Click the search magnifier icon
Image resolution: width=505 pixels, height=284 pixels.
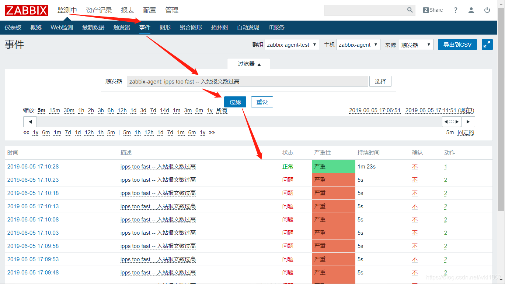pos(410,10)
